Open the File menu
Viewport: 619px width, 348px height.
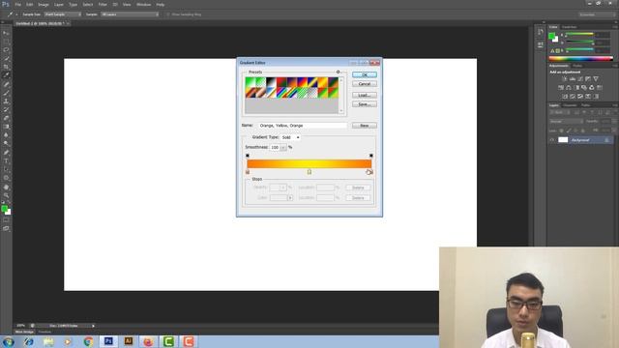coord(18,5)
